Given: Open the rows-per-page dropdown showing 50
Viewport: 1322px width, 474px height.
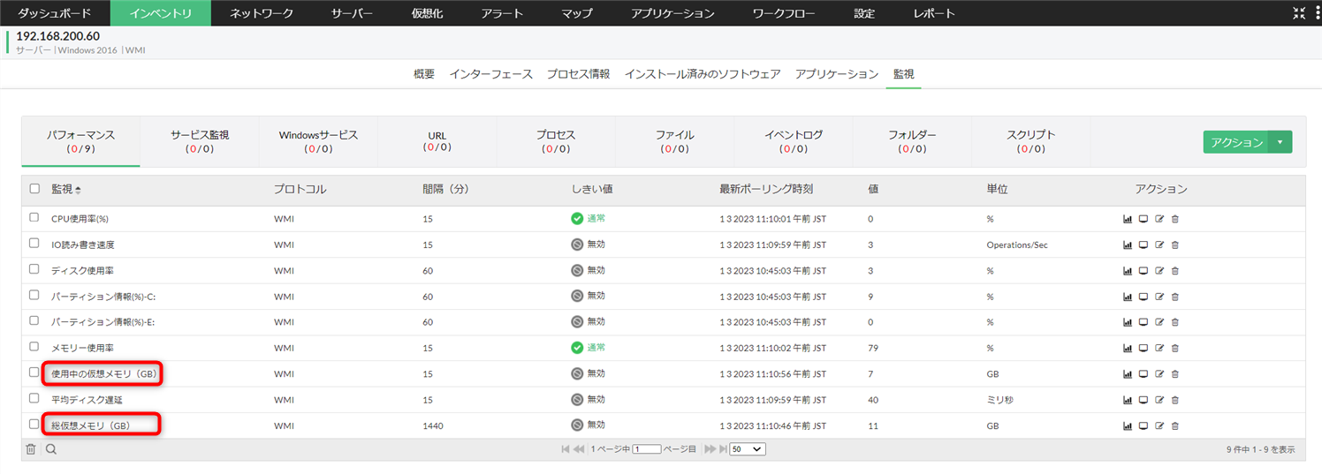Looking at the screenshot, I should [x=747, y=449].
